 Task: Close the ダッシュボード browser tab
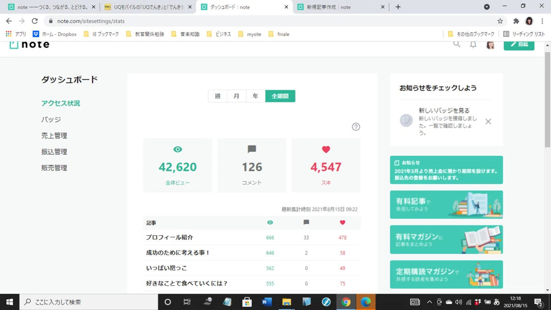[x=286, y=7]
